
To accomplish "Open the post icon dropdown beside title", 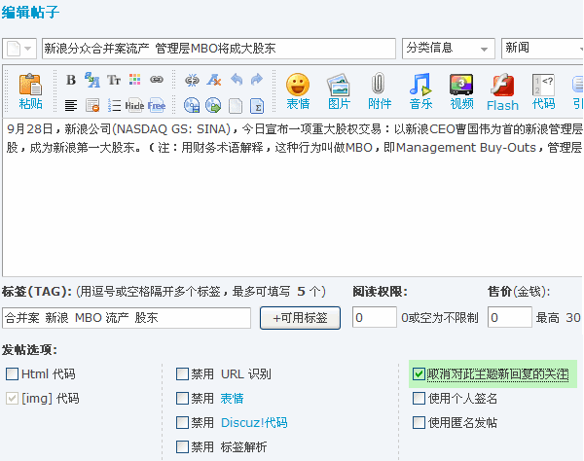I will click(20, 49).
